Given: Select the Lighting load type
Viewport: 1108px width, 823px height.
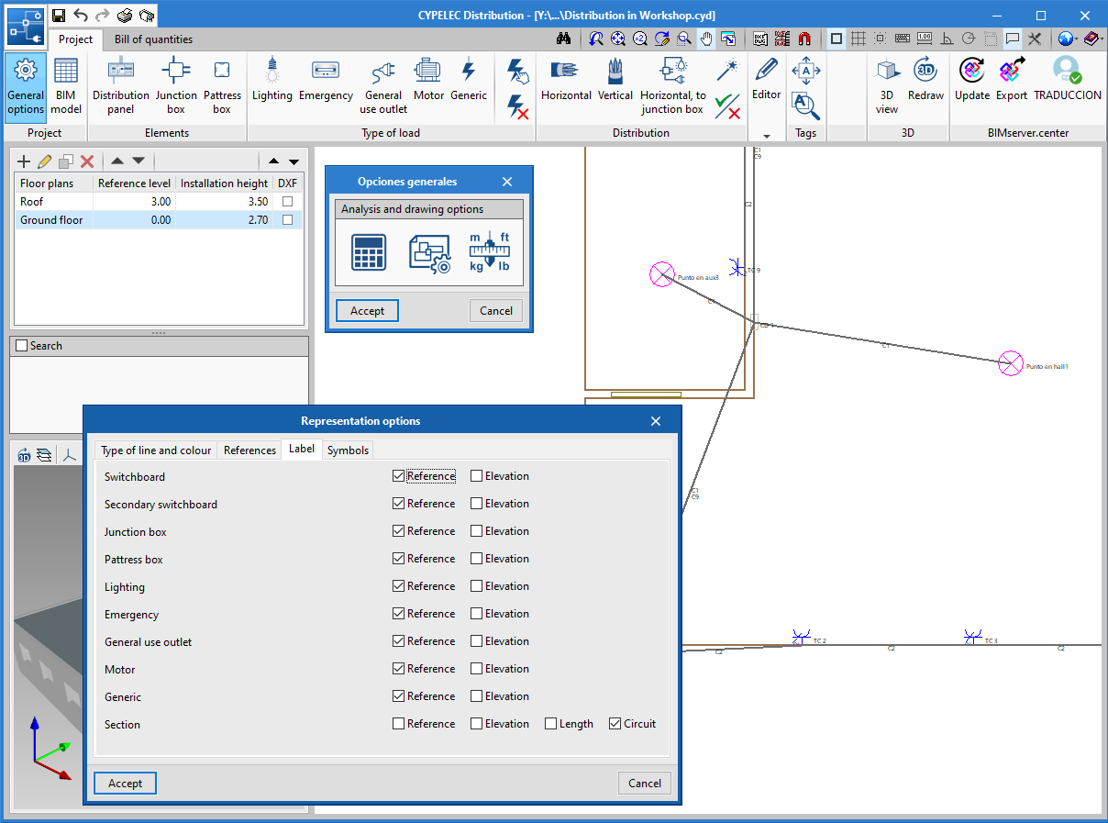Looking at the screenshot, I should [x=272, y=79].
